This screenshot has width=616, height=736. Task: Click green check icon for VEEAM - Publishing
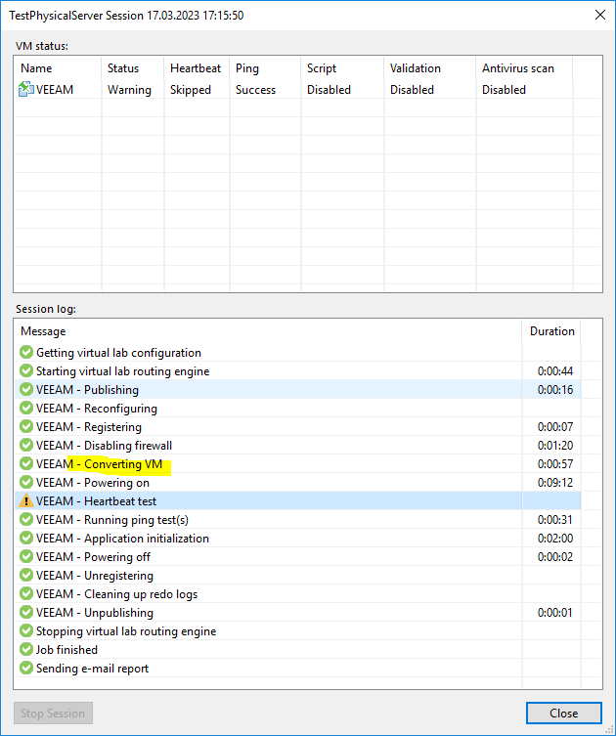pos(26,389)
